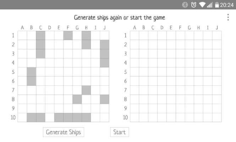Click ship cell C1 on left grid

(x=40, y=35)
